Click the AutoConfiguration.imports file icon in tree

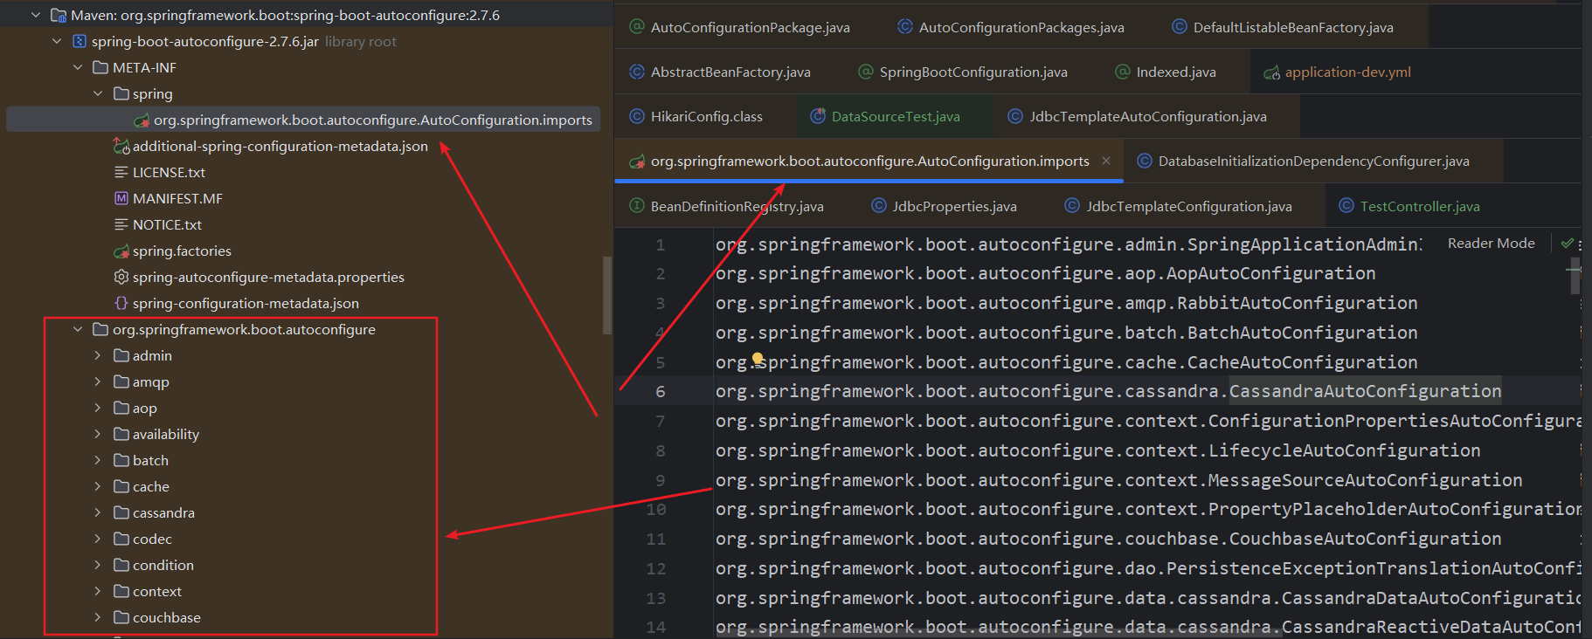[x=142, y=120]
